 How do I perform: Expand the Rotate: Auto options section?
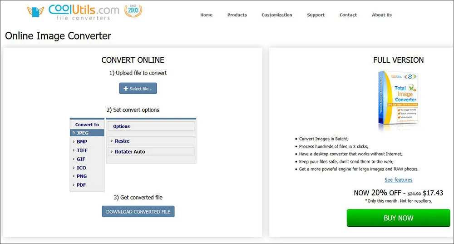[151, 152]
